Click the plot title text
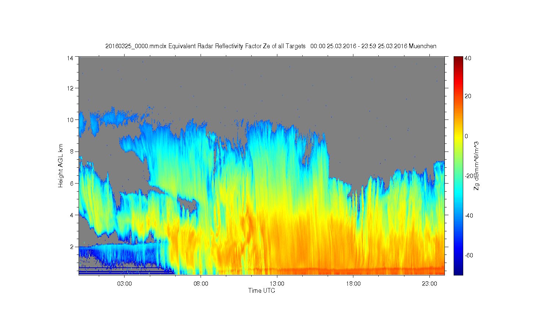Screen dimensions: 551x331 coord(271,46)
